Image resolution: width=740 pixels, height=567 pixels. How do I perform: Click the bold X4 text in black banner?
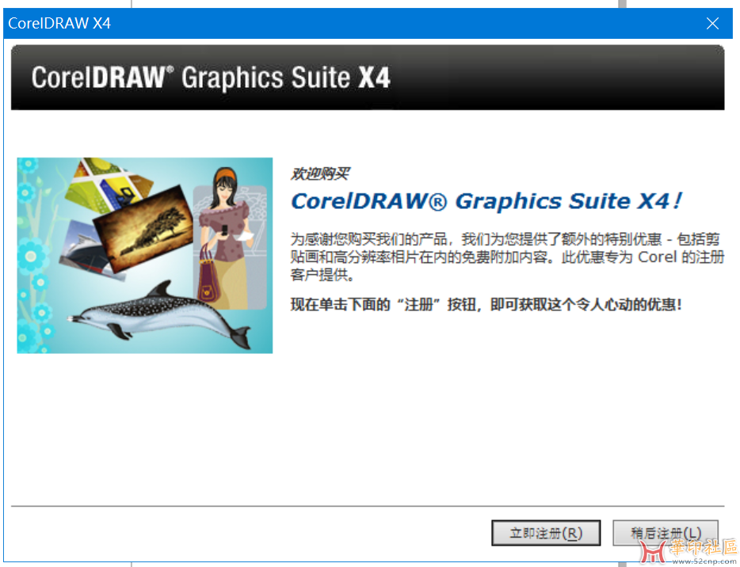374,78
